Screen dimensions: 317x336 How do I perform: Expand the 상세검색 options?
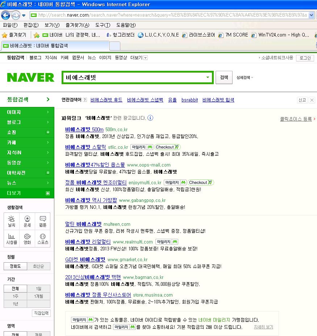pyautogui.click(x=245, y=78)
